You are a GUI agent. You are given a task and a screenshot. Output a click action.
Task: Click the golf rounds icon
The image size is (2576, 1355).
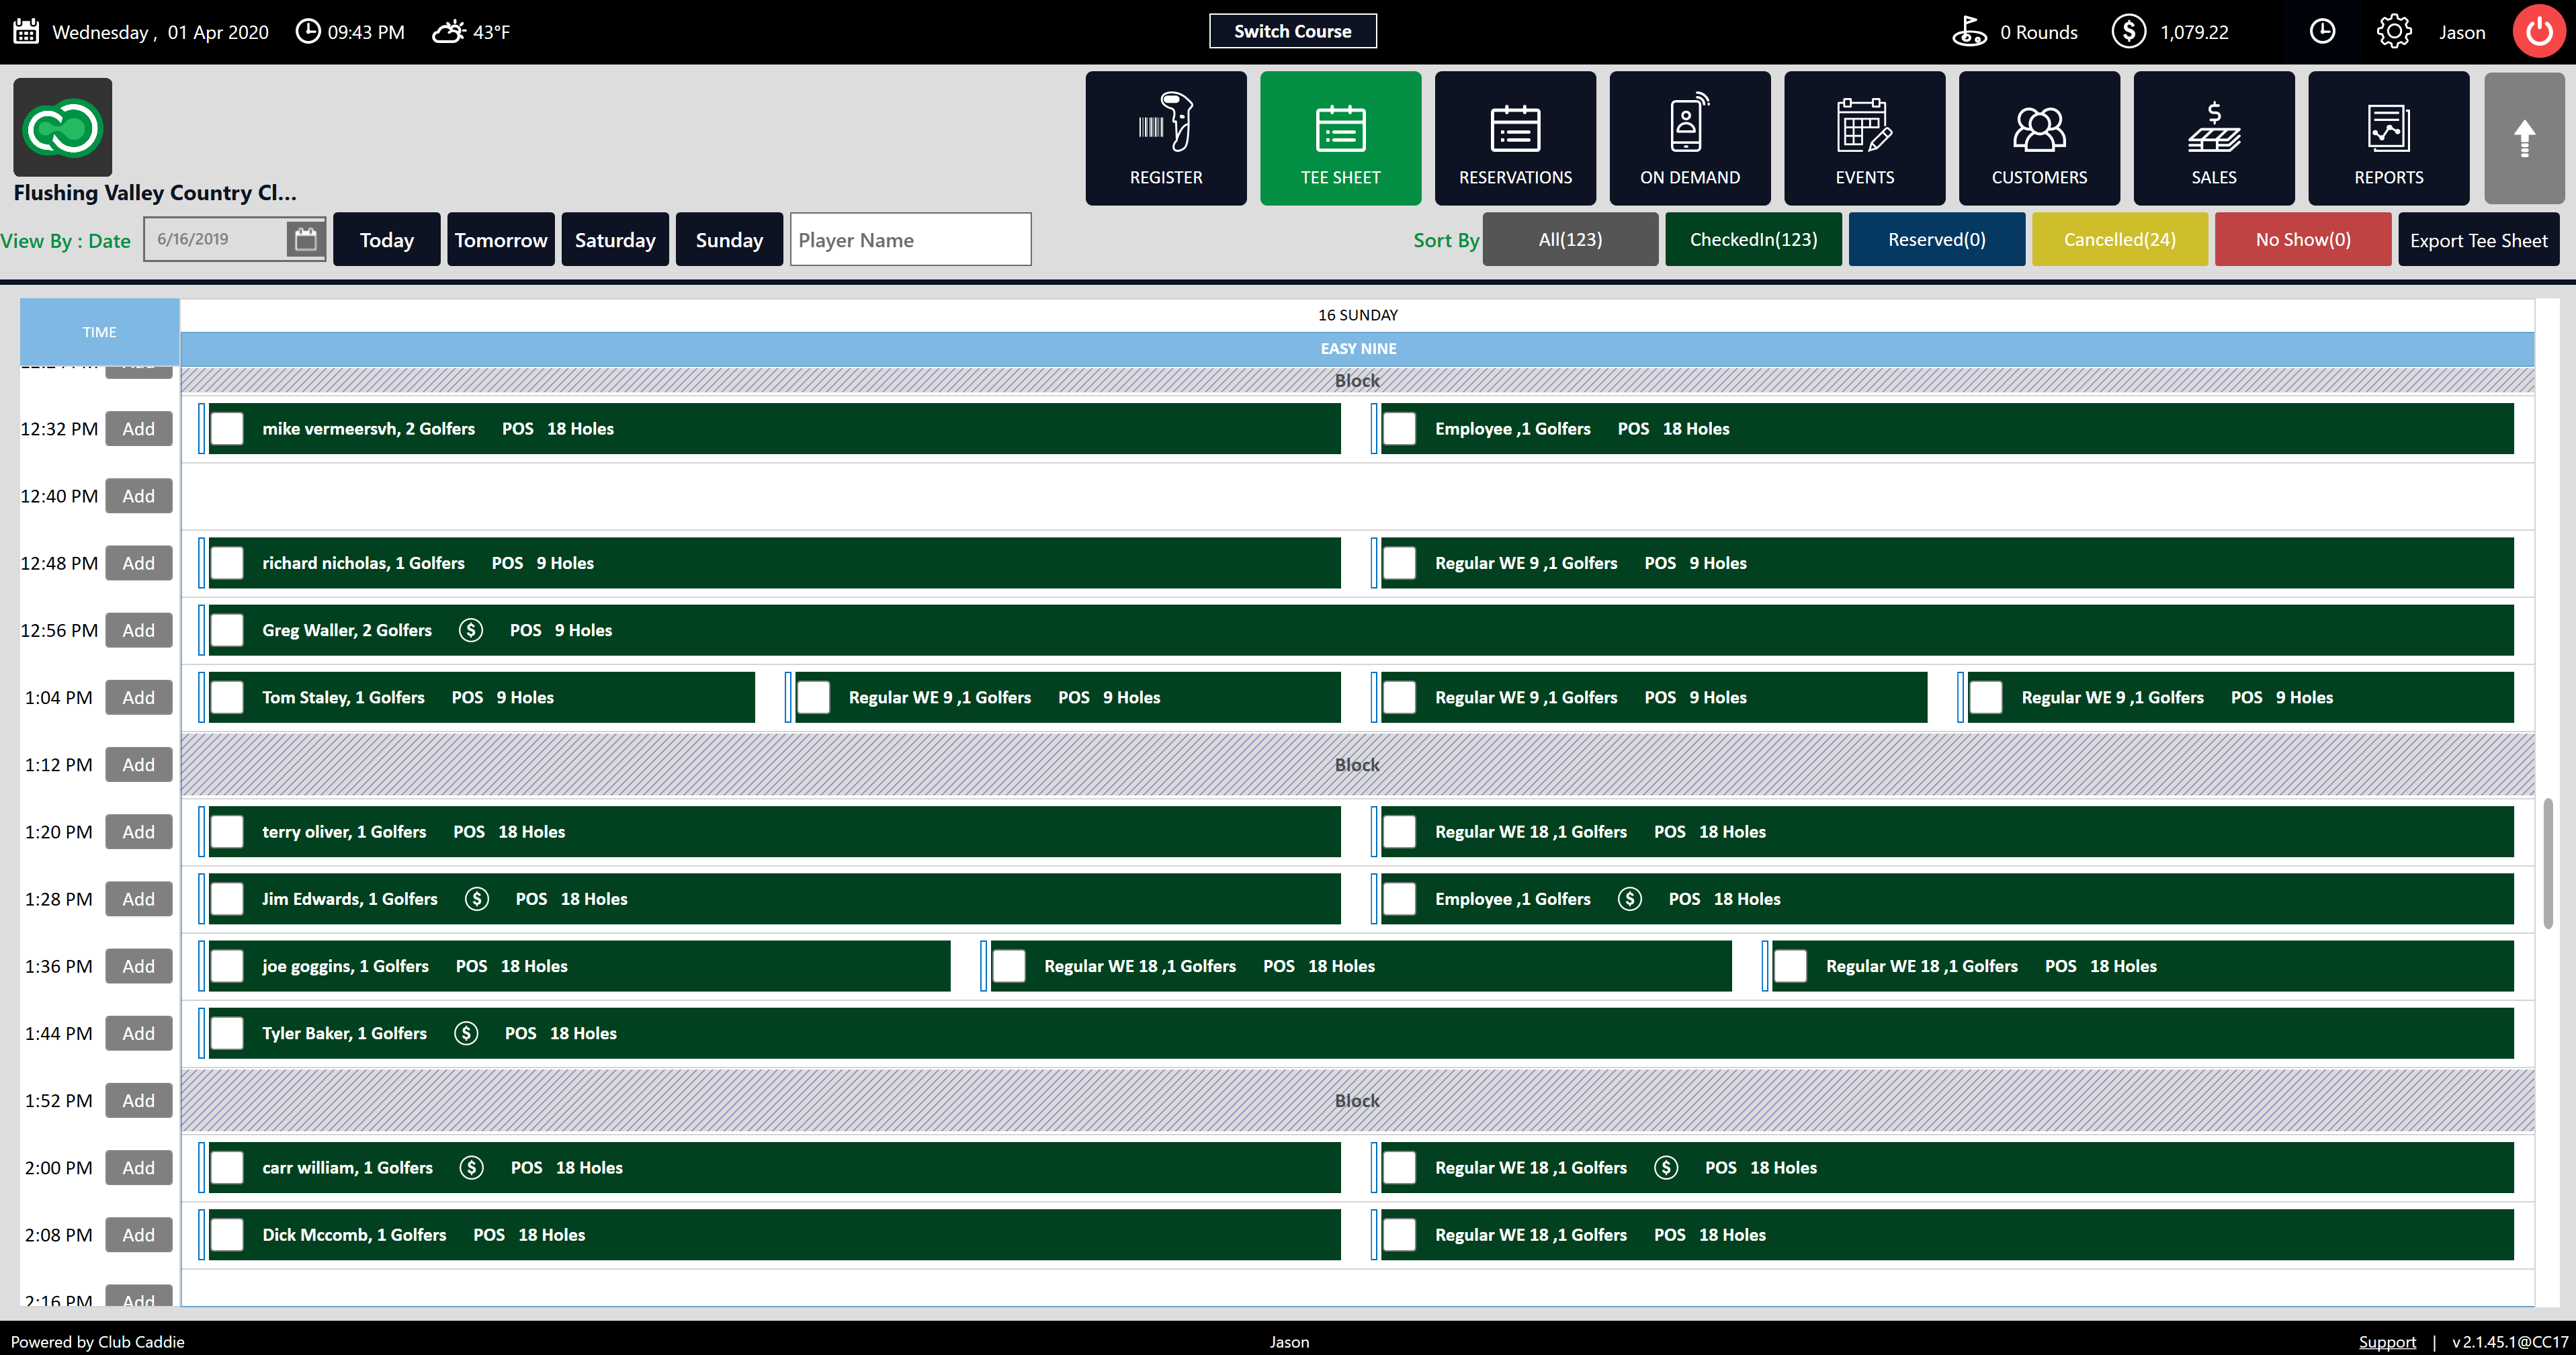click(x=1969, y=31)
